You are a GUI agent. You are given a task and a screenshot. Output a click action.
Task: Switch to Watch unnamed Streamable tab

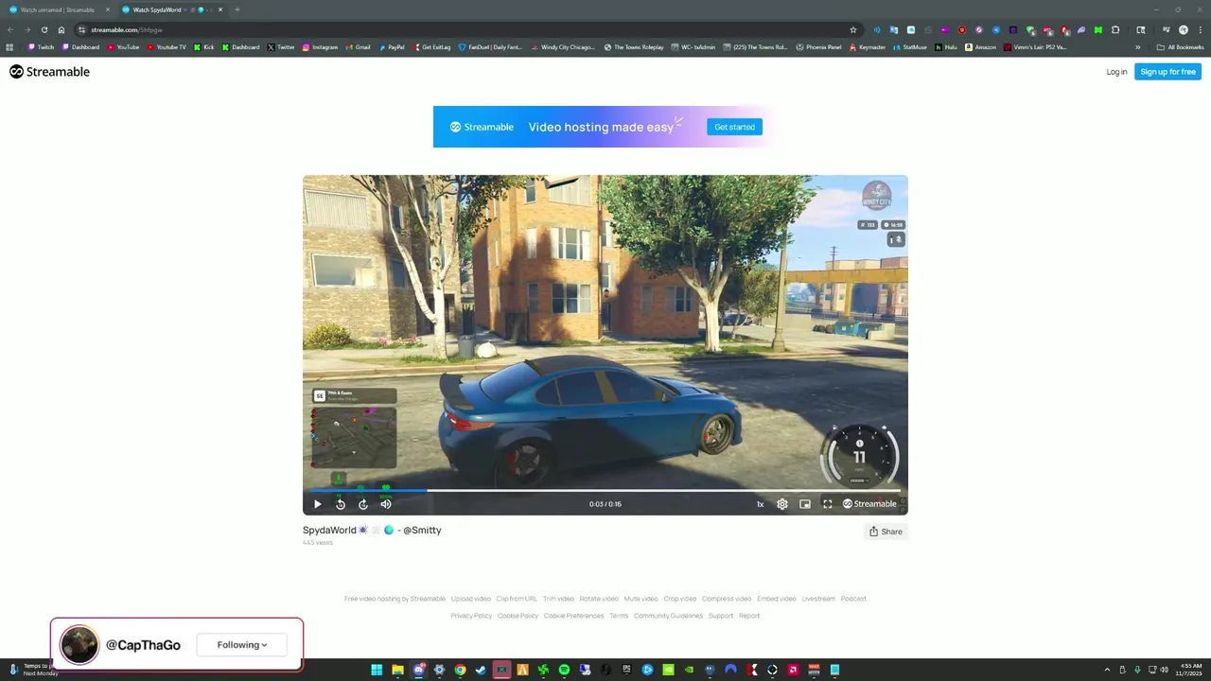(x=57, y=9)
